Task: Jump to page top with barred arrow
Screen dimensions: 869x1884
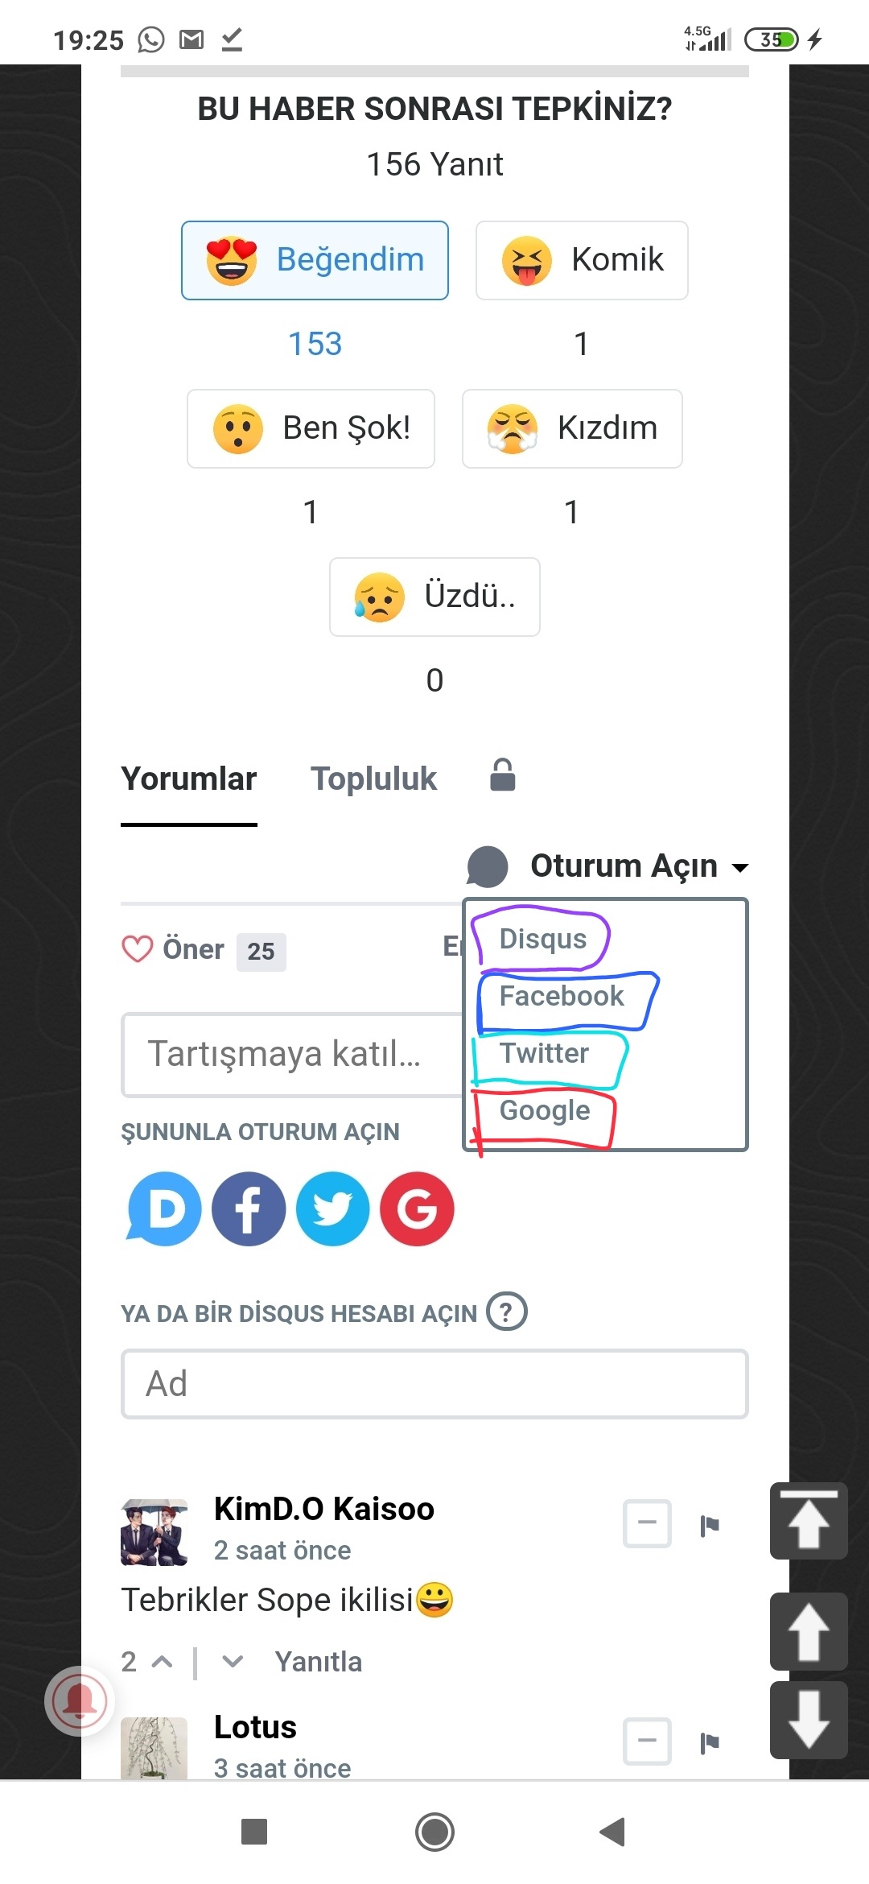Action: [808, 1521]
